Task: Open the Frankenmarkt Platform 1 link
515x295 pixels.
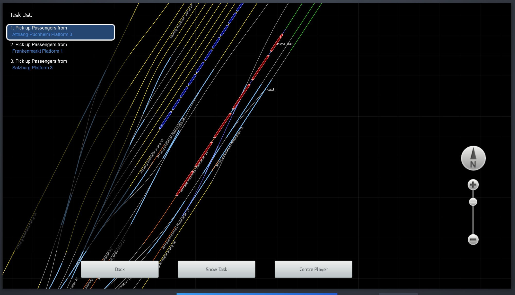Action: [x=37, y=51]
